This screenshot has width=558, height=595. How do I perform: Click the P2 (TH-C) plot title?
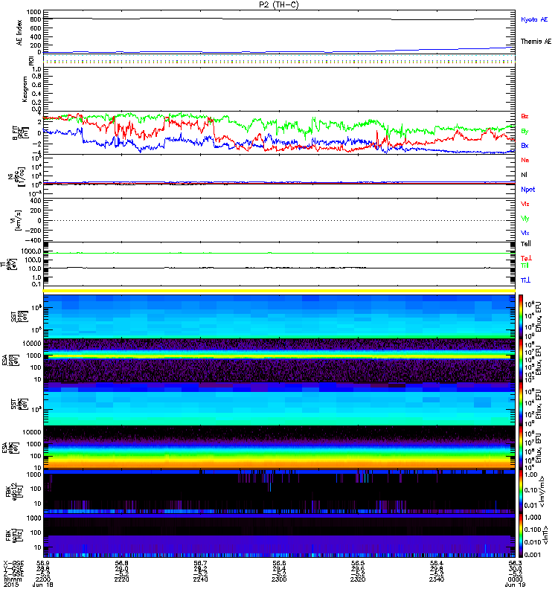point(278,4)
